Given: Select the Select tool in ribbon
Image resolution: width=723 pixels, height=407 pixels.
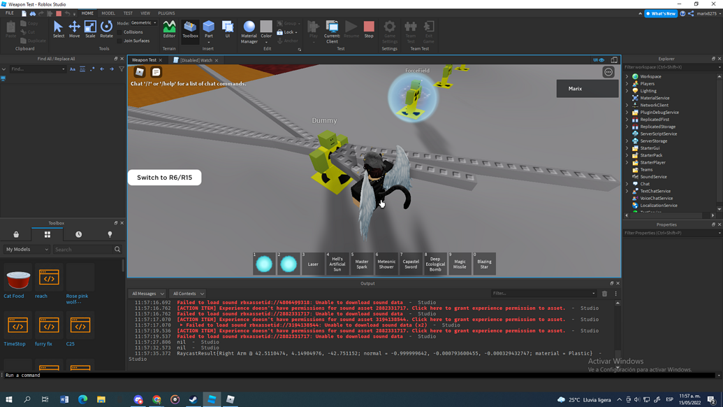Looking at the screenshot, I should click(58, 29).
